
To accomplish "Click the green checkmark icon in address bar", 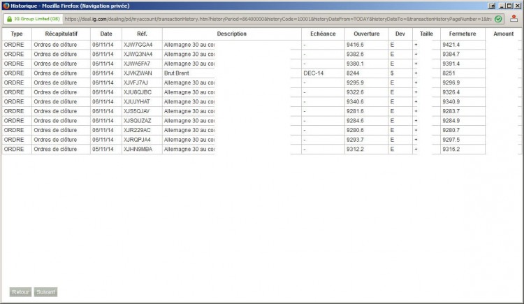I will click(x=498, y=19).
